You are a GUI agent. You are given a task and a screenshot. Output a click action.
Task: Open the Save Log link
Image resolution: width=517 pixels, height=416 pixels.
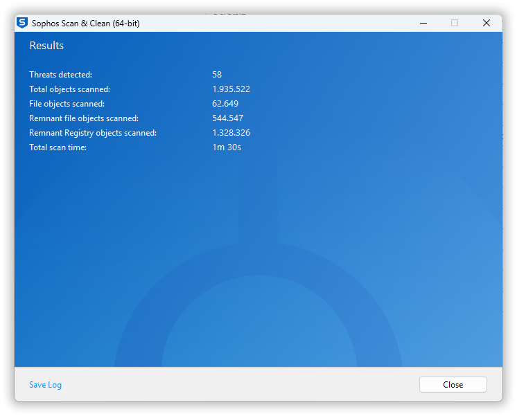[46, 385]
